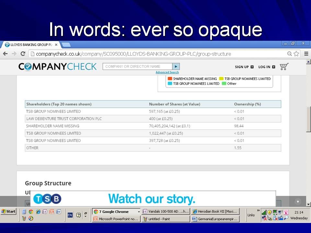Click the page scrollbar up arrow
The height and width of the screenshot is (233, 311).
coord(308,62)
